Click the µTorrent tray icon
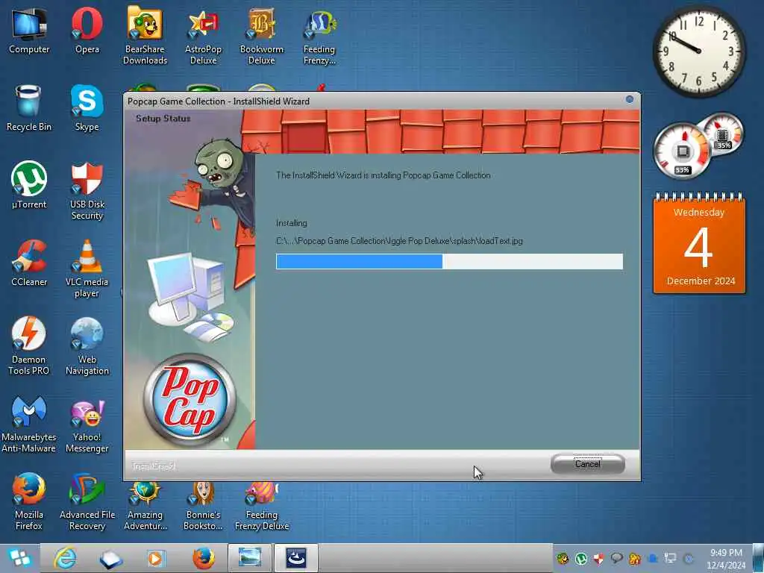 click(x=580, y=559)
